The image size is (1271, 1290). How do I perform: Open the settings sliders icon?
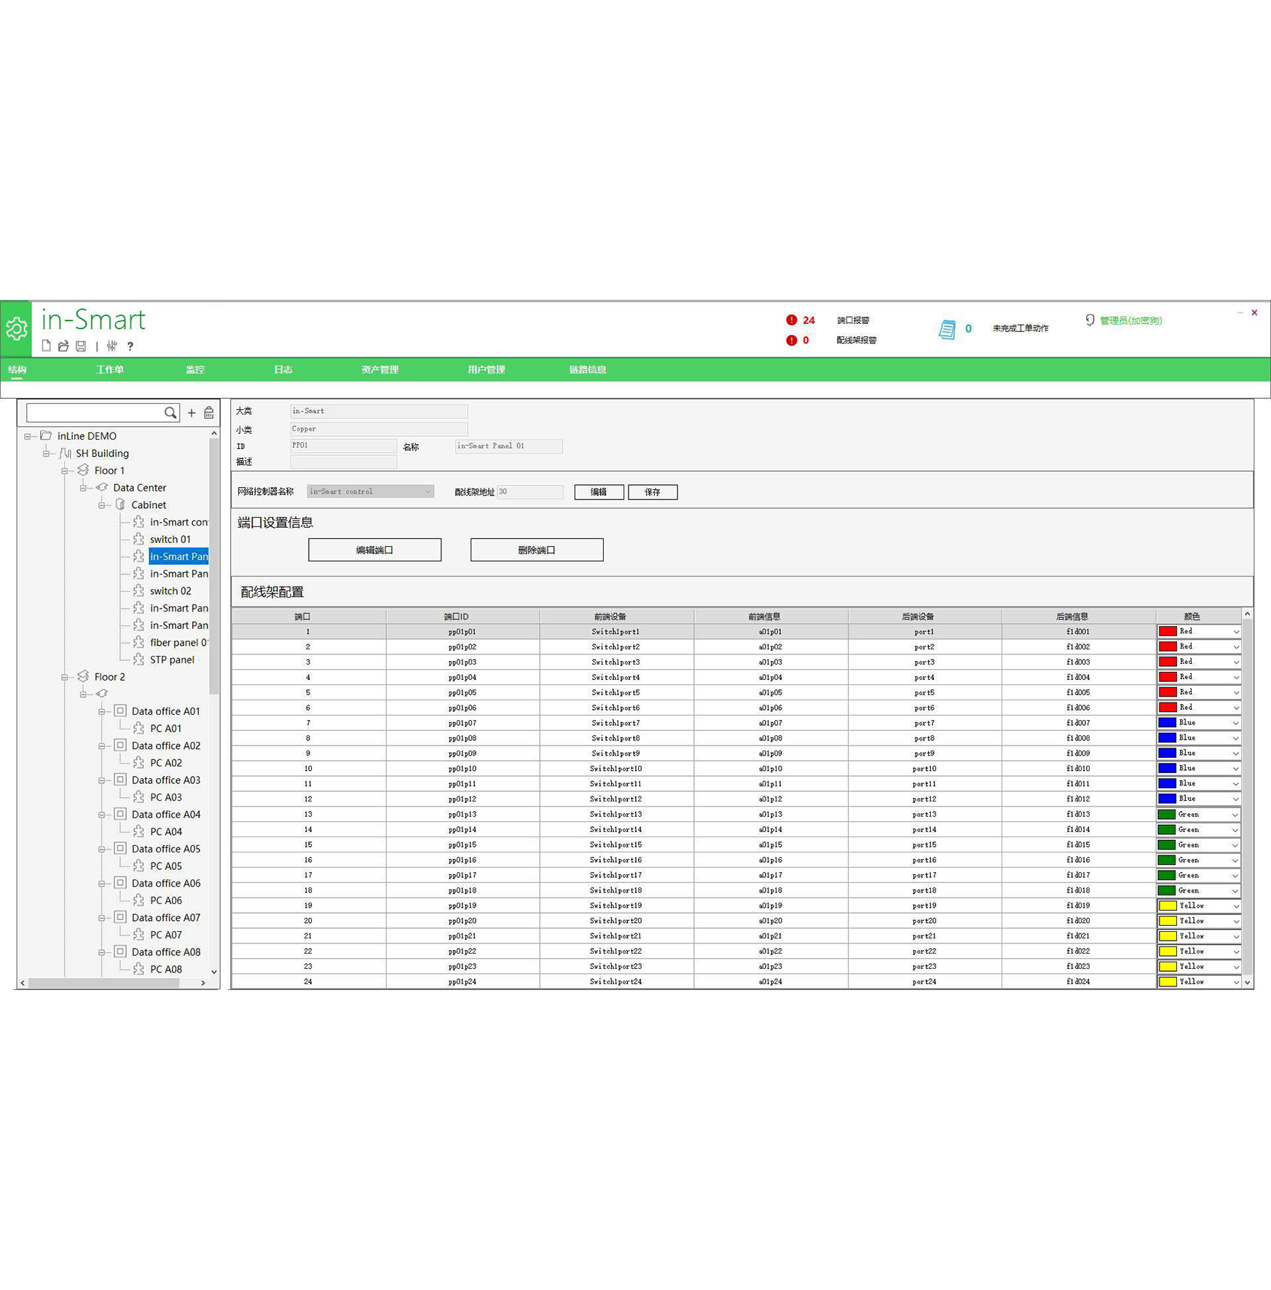coord(111,346)
